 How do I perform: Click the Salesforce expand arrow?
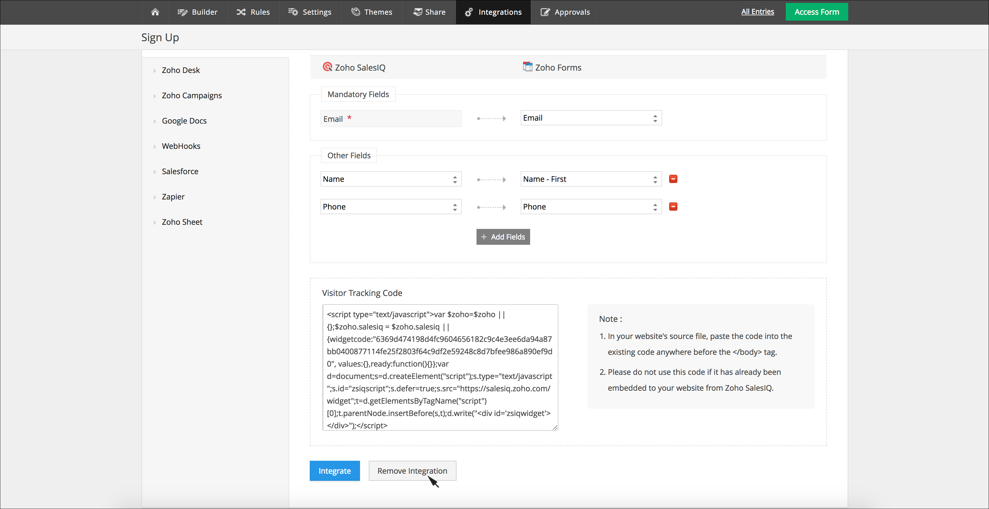(x=155, y=172)
